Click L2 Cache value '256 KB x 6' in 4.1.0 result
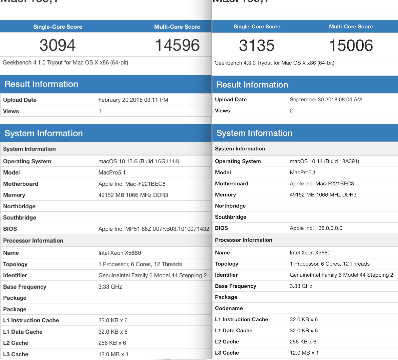 (x=112, y=343)
